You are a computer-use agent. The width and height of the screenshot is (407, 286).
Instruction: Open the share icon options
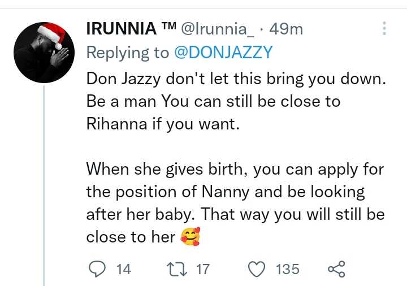click(336, 269)
